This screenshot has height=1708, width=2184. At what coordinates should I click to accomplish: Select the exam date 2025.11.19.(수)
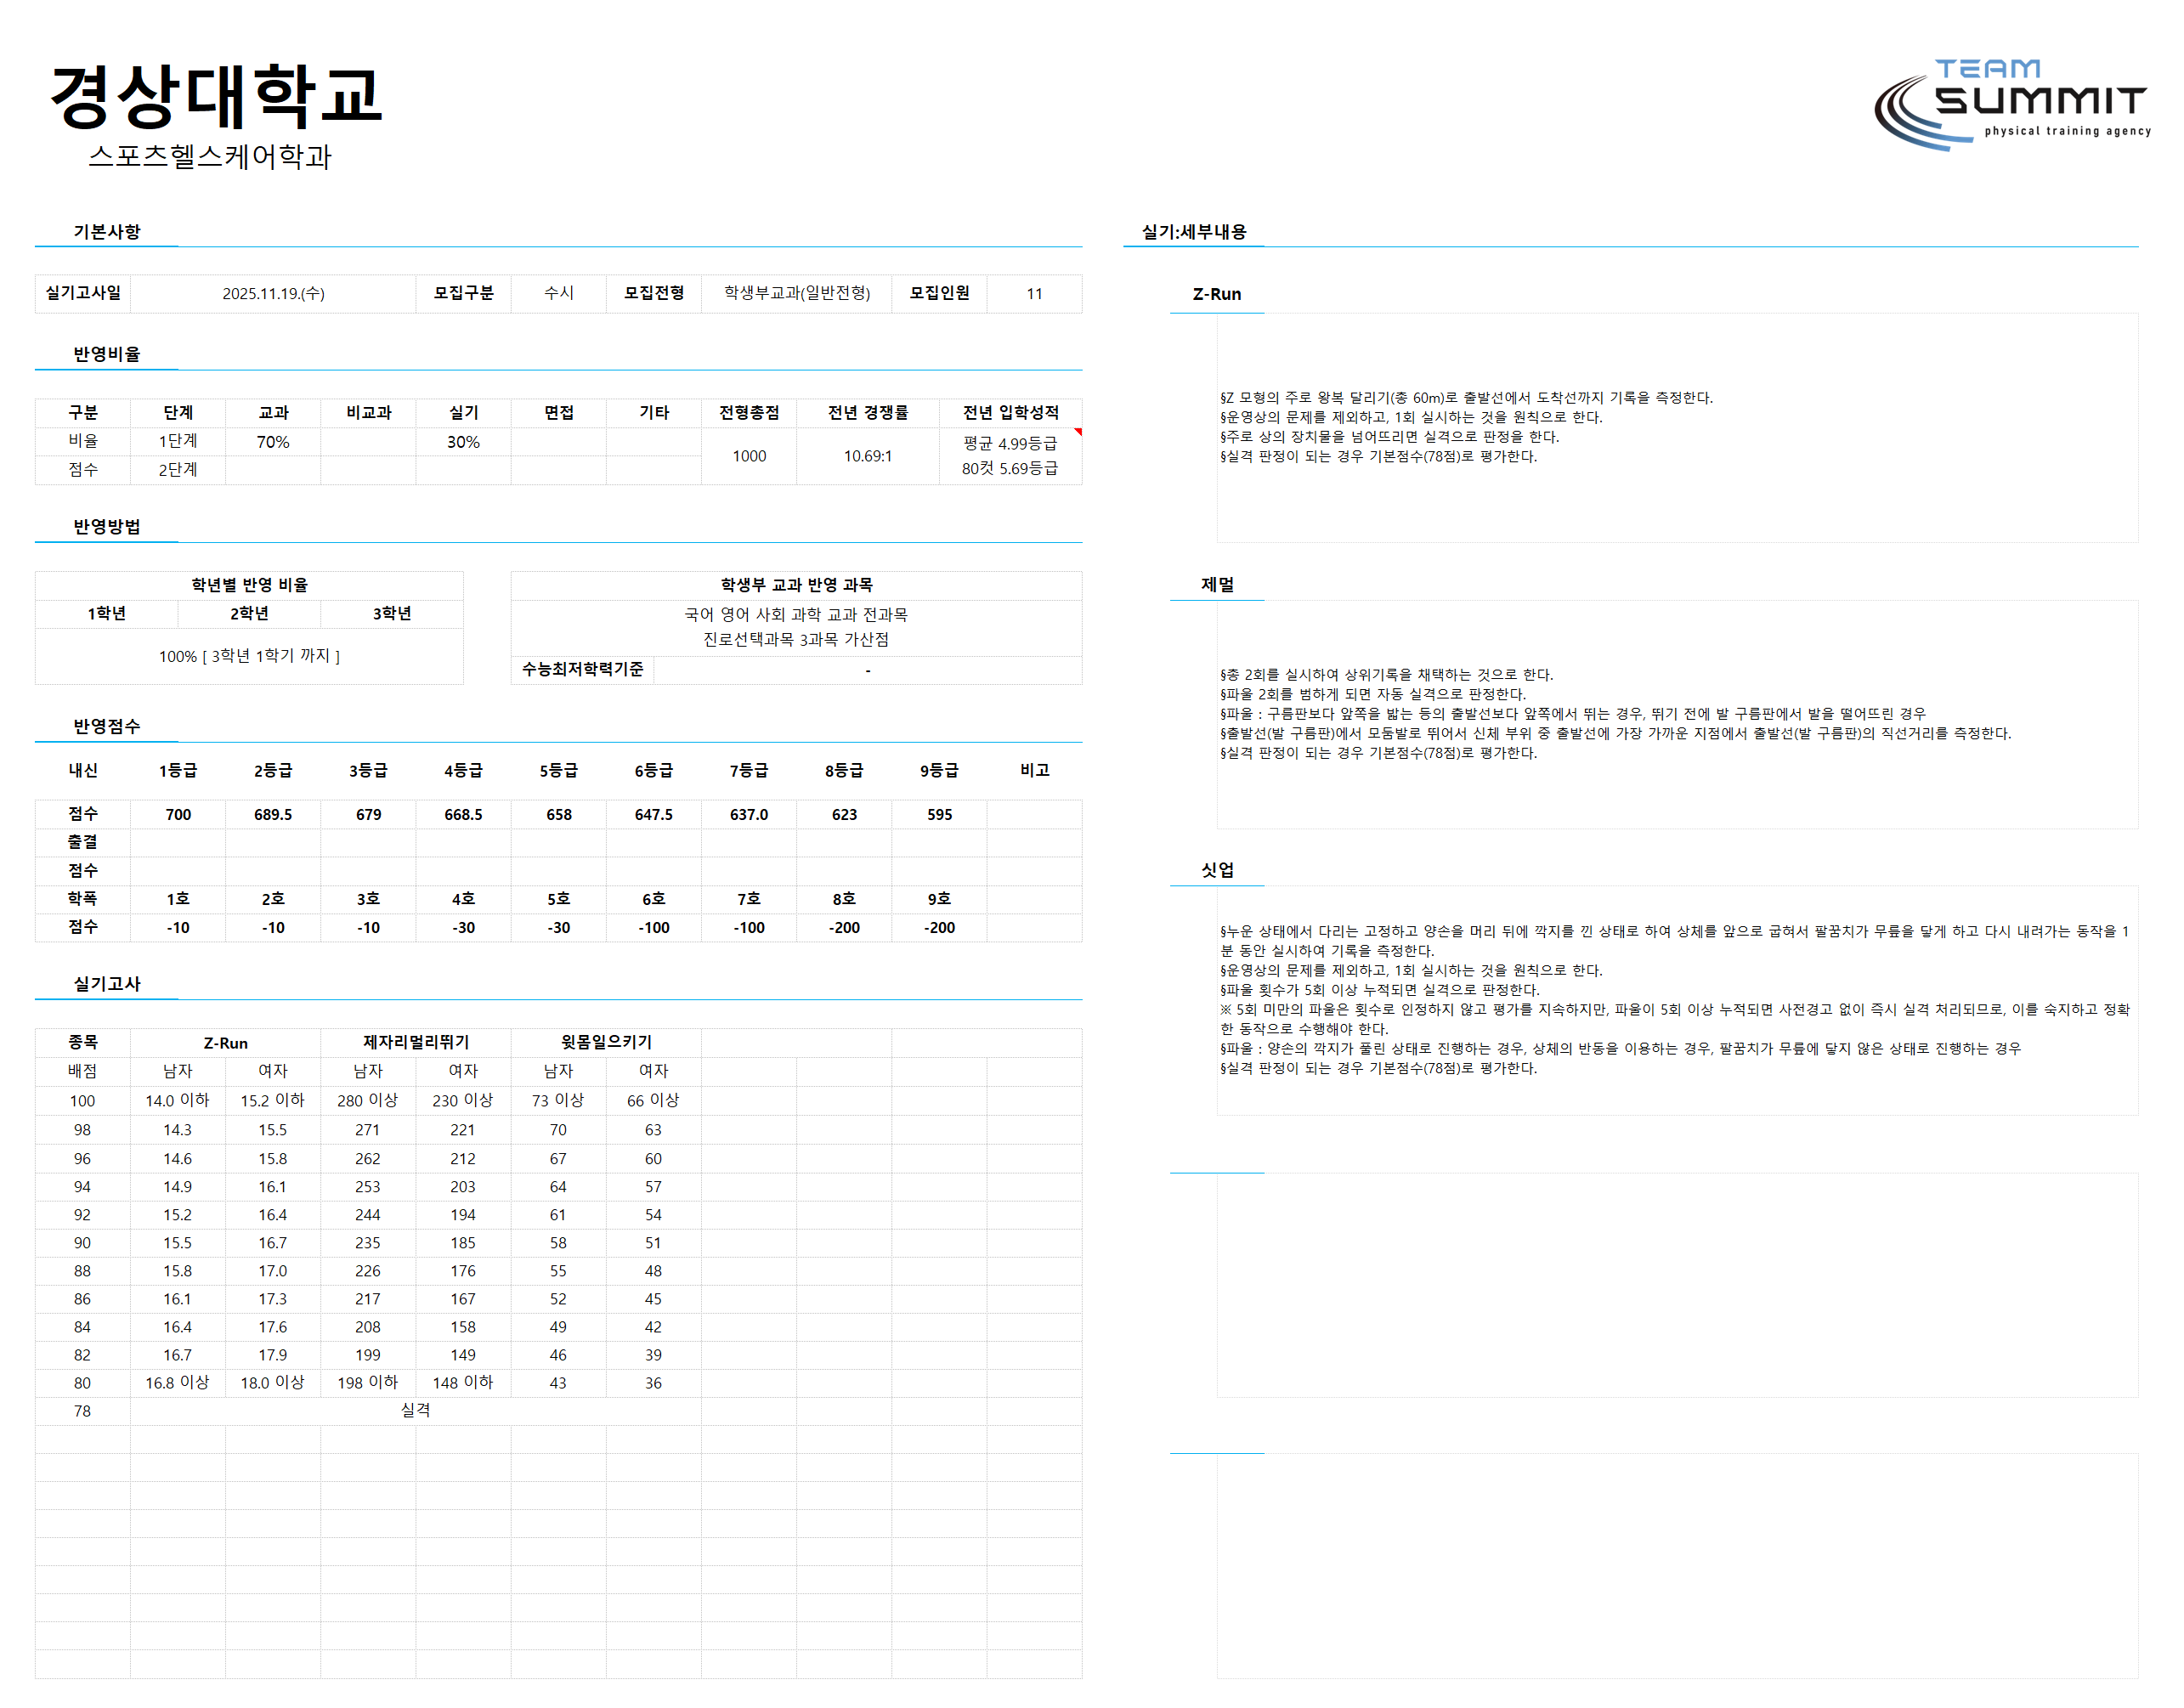[x=273, y=293]
